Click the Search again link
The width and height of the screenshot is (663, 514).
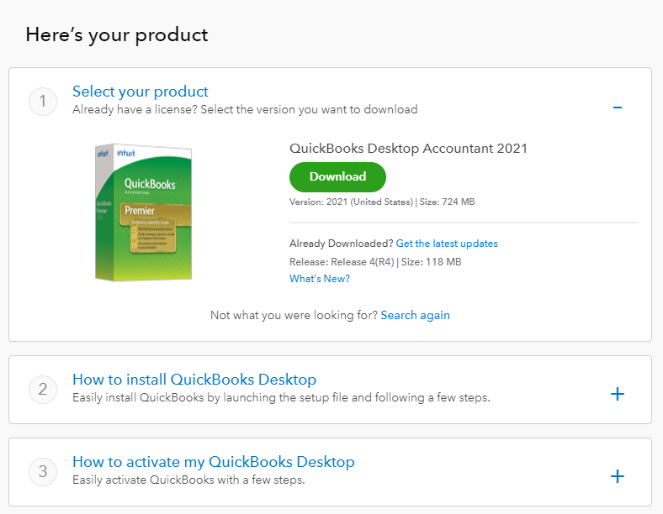(416, 315)
